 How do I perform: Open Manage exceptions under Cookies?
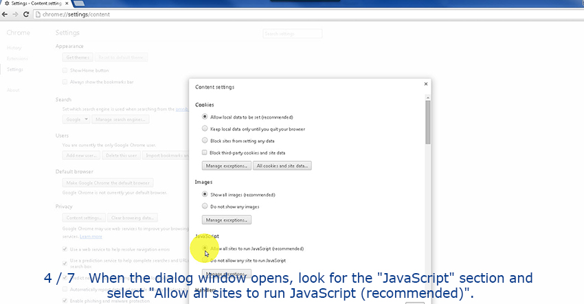[x=226, y=166]
